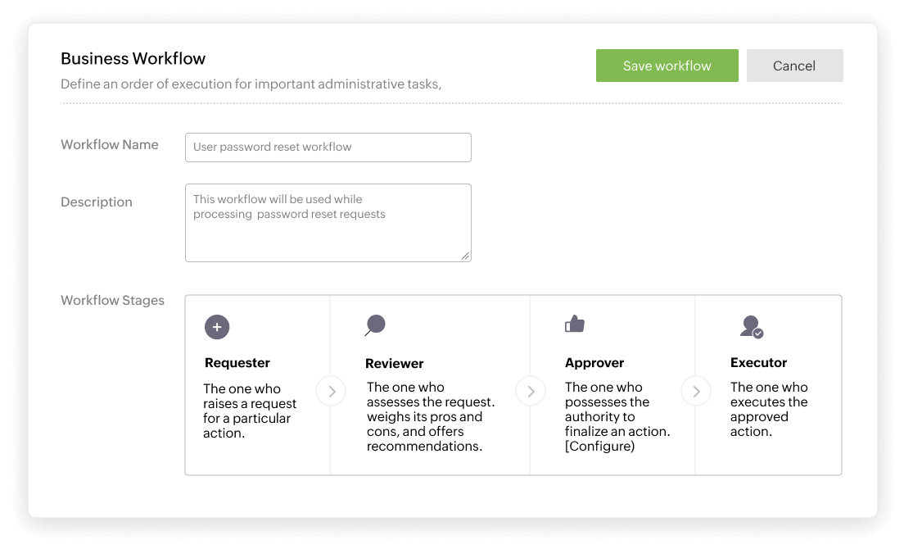Viewport: 904px width, 549px height.
Task: Select the Requester stage card
Action: (258, 385)
